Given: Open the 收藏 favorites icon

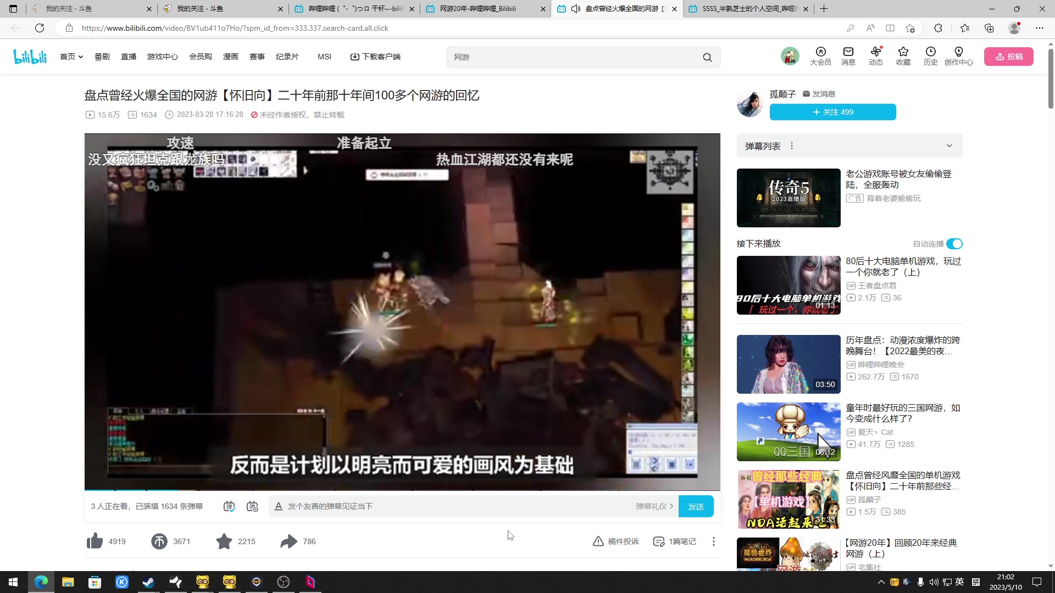Looking at the screenshot, I should tap(903, 56).
